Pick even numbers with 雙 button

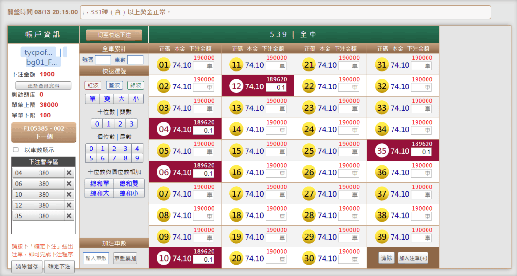pyautogui.click(x=107, y=99)
